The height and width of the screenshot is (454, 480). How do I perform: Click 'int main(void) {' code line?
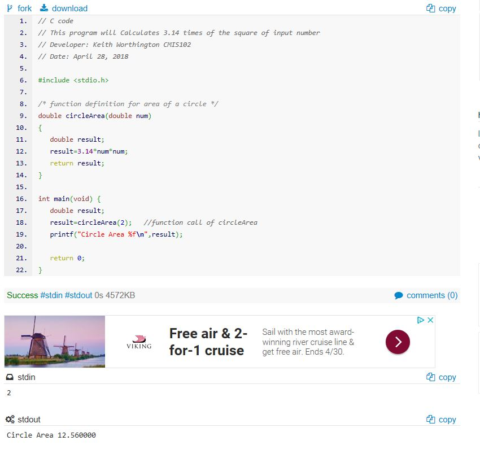point(69,199)
